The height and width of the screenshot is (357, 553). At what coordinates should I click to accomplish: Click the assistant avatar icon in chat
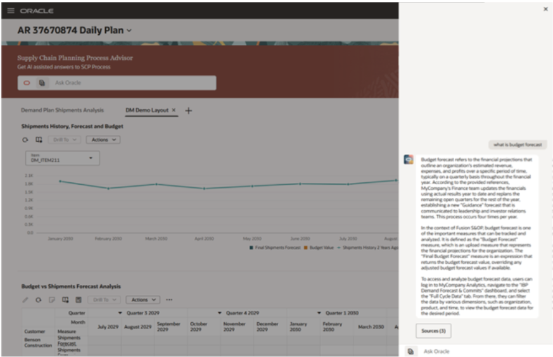click(x=409, y=160)
